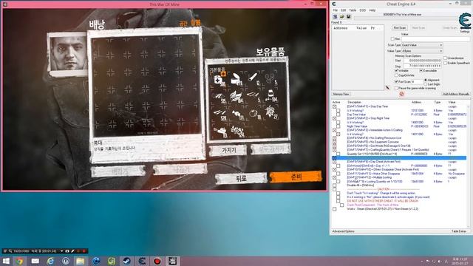Enable the Speedhack checkbox
This screenshot has width=473, height=266.
445,63
